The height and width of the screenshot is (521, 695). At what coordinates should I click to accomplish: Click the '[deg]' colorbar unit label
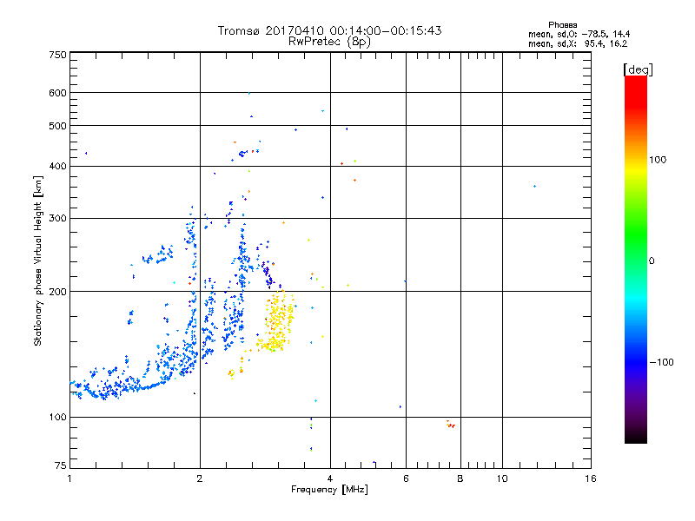pyautogui.click(x=638, y=69)
